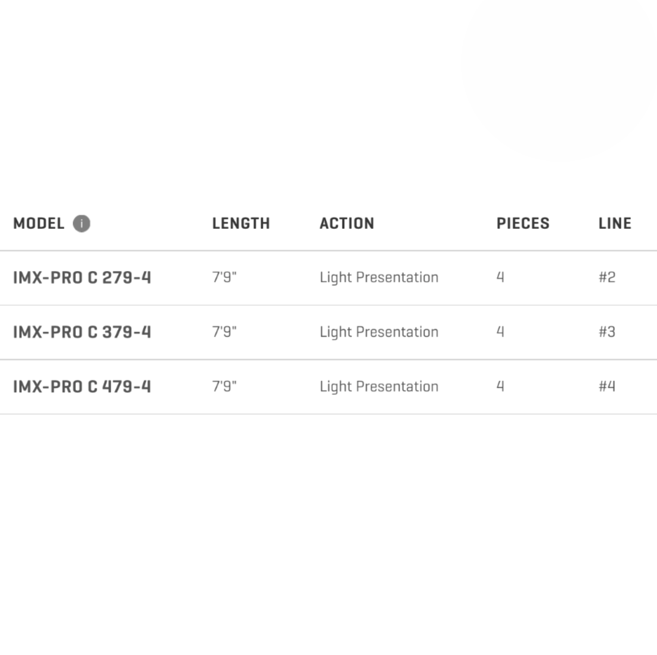Viewport: 657px width, 655px height.
Task: Click Light Presentation in the 479-4 row
Action: pyautogui.click(x=379, y=387)
